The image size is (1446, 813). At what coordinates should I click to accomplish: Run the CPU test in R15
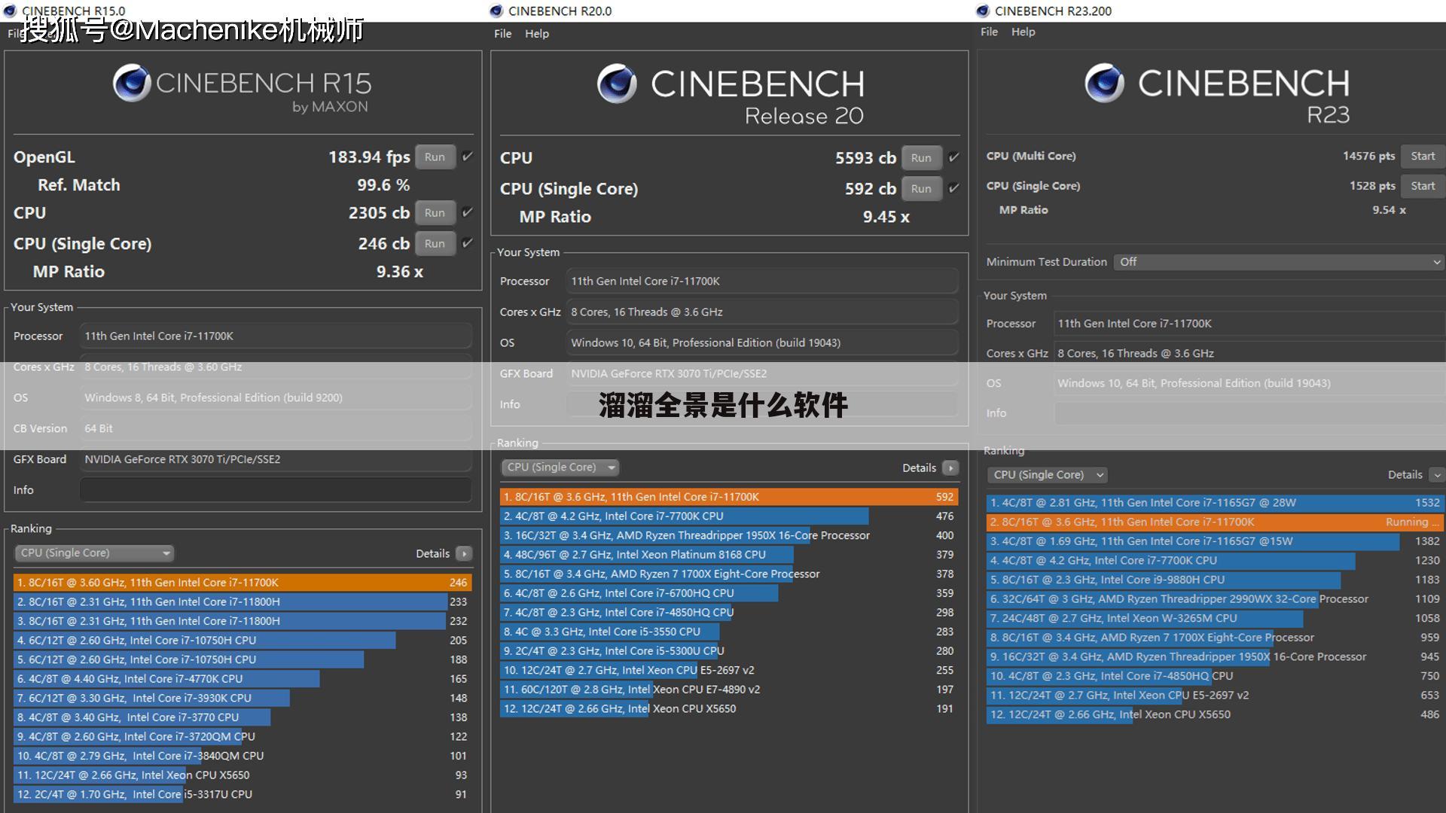(435, 212)
